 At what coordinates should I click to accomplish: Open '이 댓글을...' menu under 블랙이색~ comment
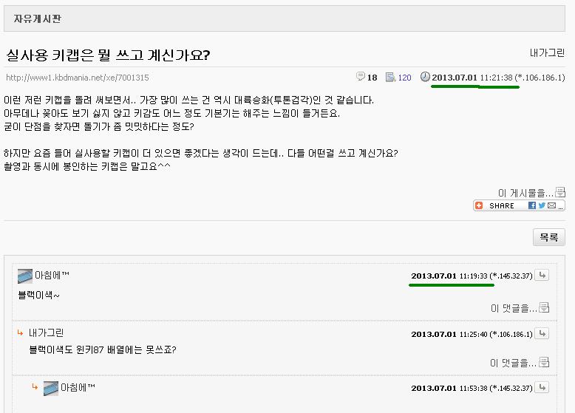click(x=520, y=308)
